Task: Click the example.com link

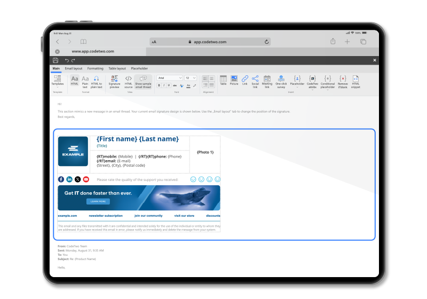Action: coord(67,216)
